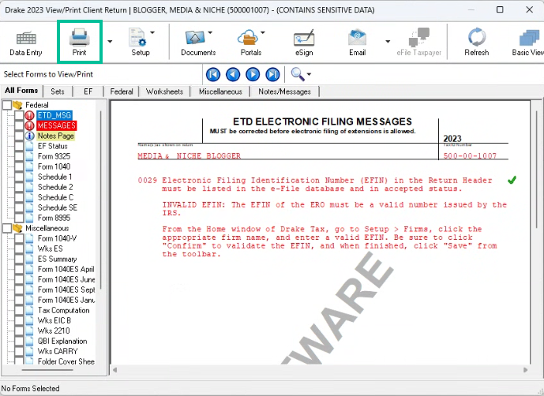Viewport: 544px width, 396px height.
Task: Click the red alert icon beside MESSAGES
Action: pyautogui.click(x=30, y=125)
